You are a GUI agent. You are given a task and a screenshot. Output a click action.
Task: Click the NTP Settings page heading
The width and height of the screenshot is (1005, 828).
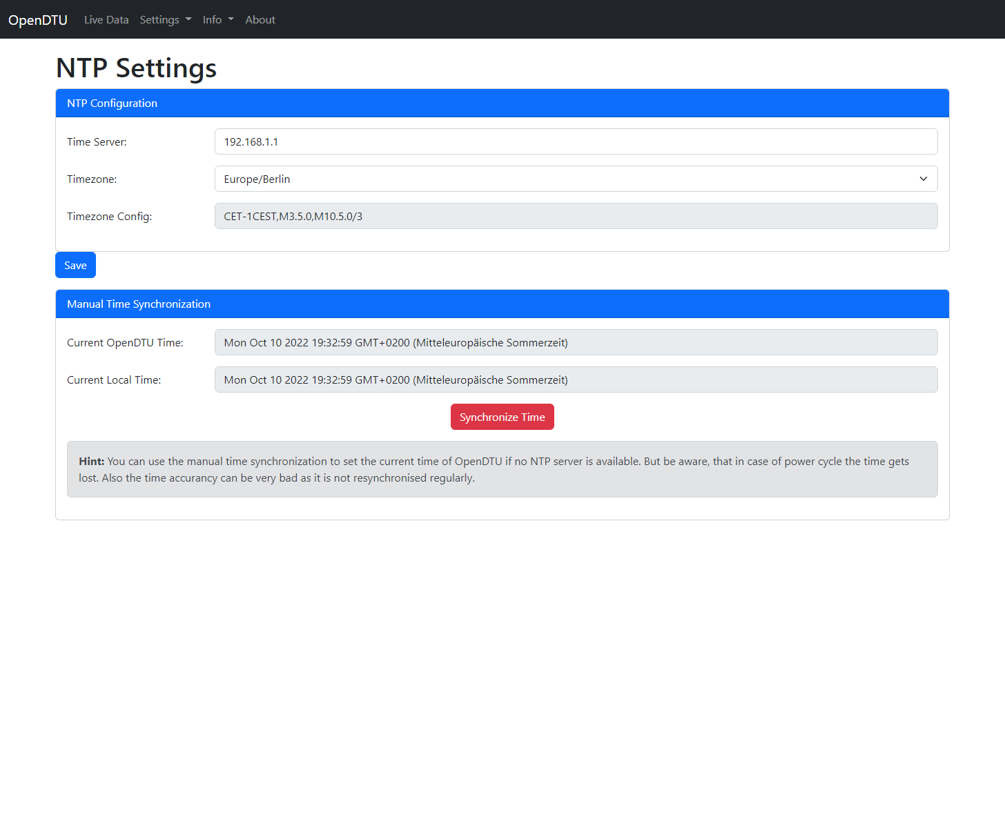pos(136,68)
